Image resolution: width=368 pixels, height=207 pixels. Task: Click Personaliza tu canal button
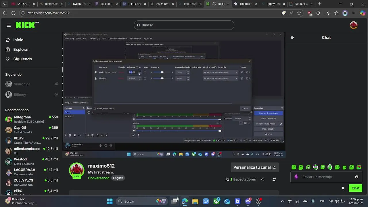click(254, 167)
